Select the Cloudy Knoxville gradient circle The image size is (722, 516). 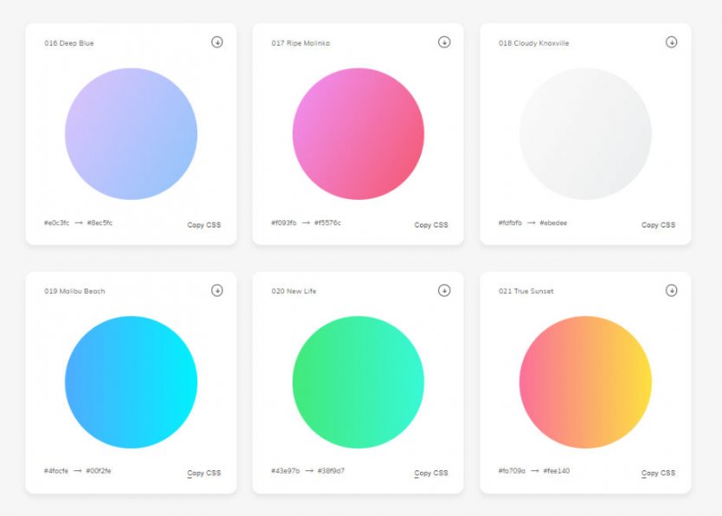(x=587, y=134)
